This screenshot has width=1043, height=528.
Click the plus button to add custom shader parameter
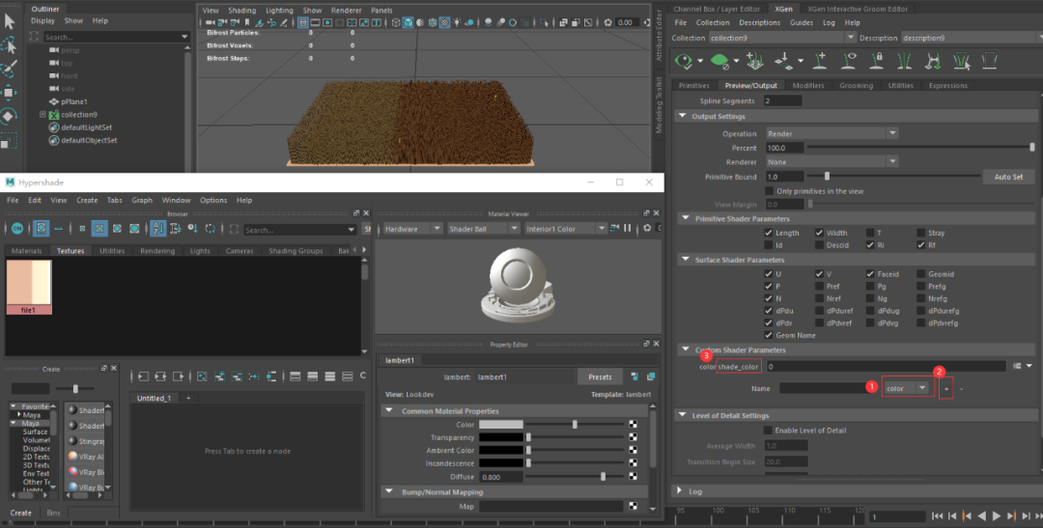tap(946, 388)
